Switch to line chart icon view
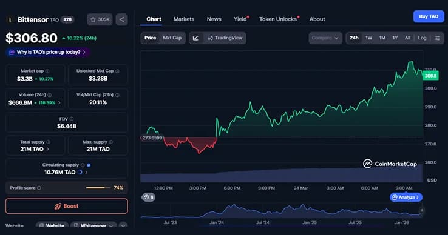This screenshot has width=448, height=235. 195,38
